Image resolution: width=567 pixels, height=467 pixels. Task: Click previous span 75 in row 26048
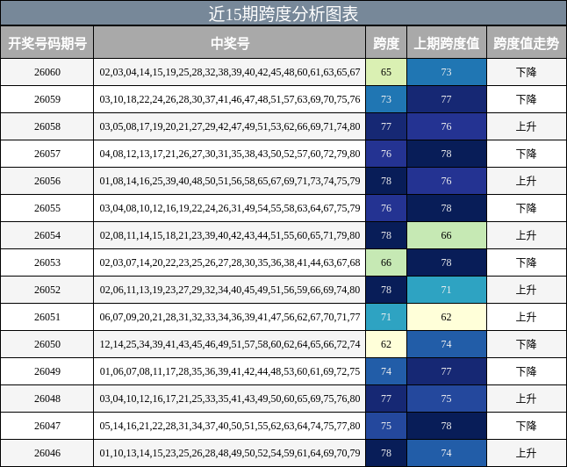[447, 399]
